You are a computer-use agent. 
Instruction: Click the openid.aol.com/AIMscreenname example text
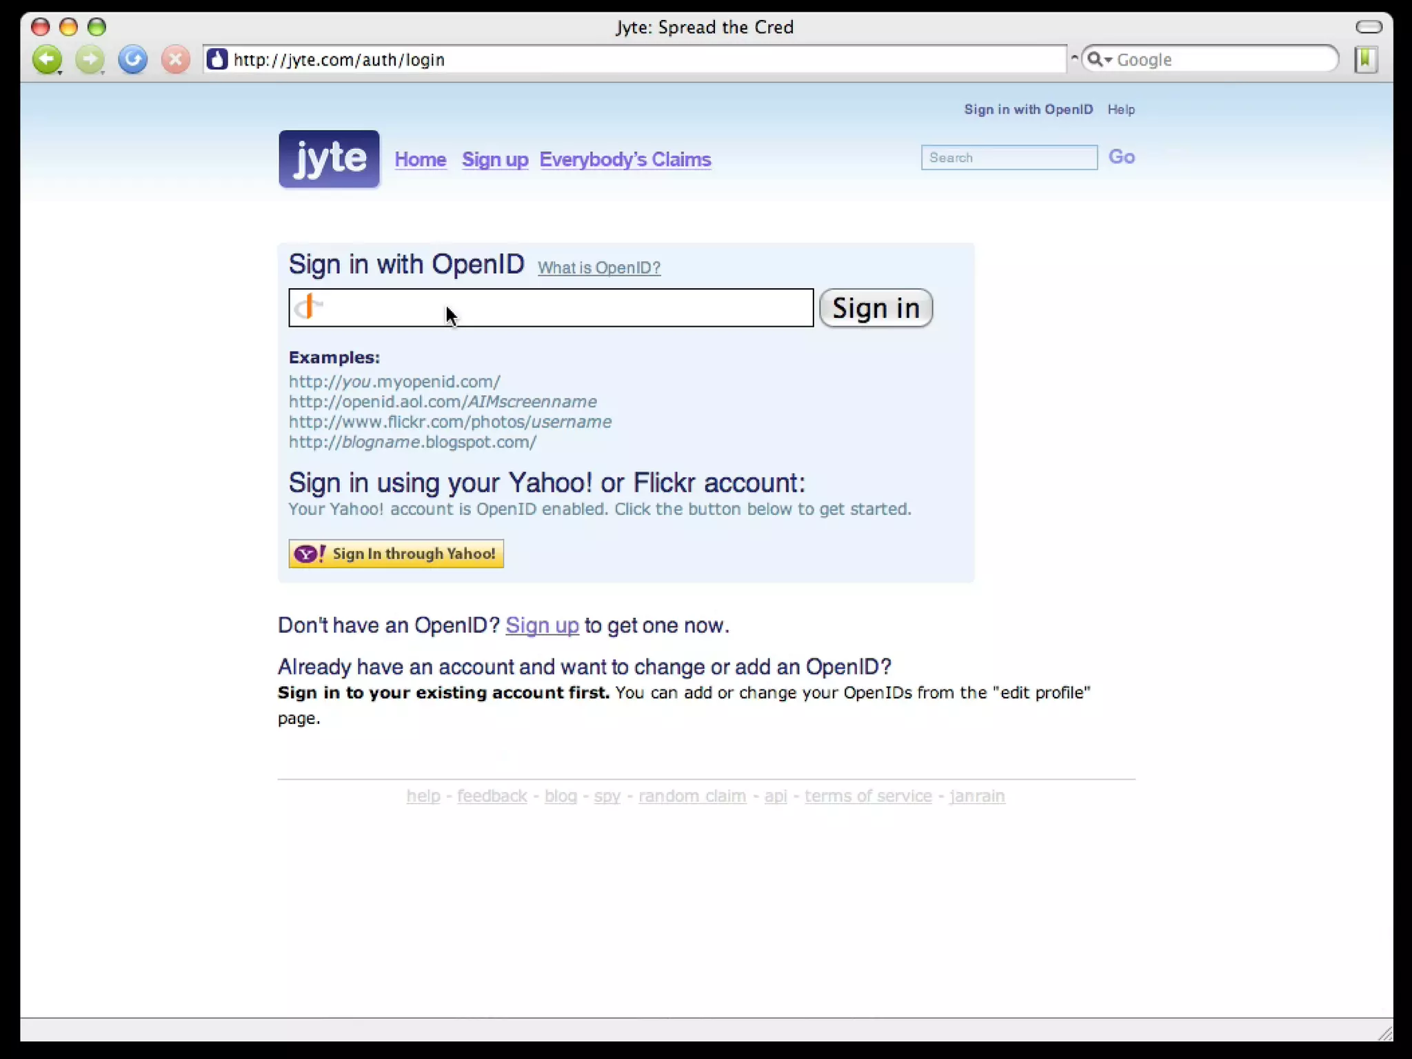point(443,401)
